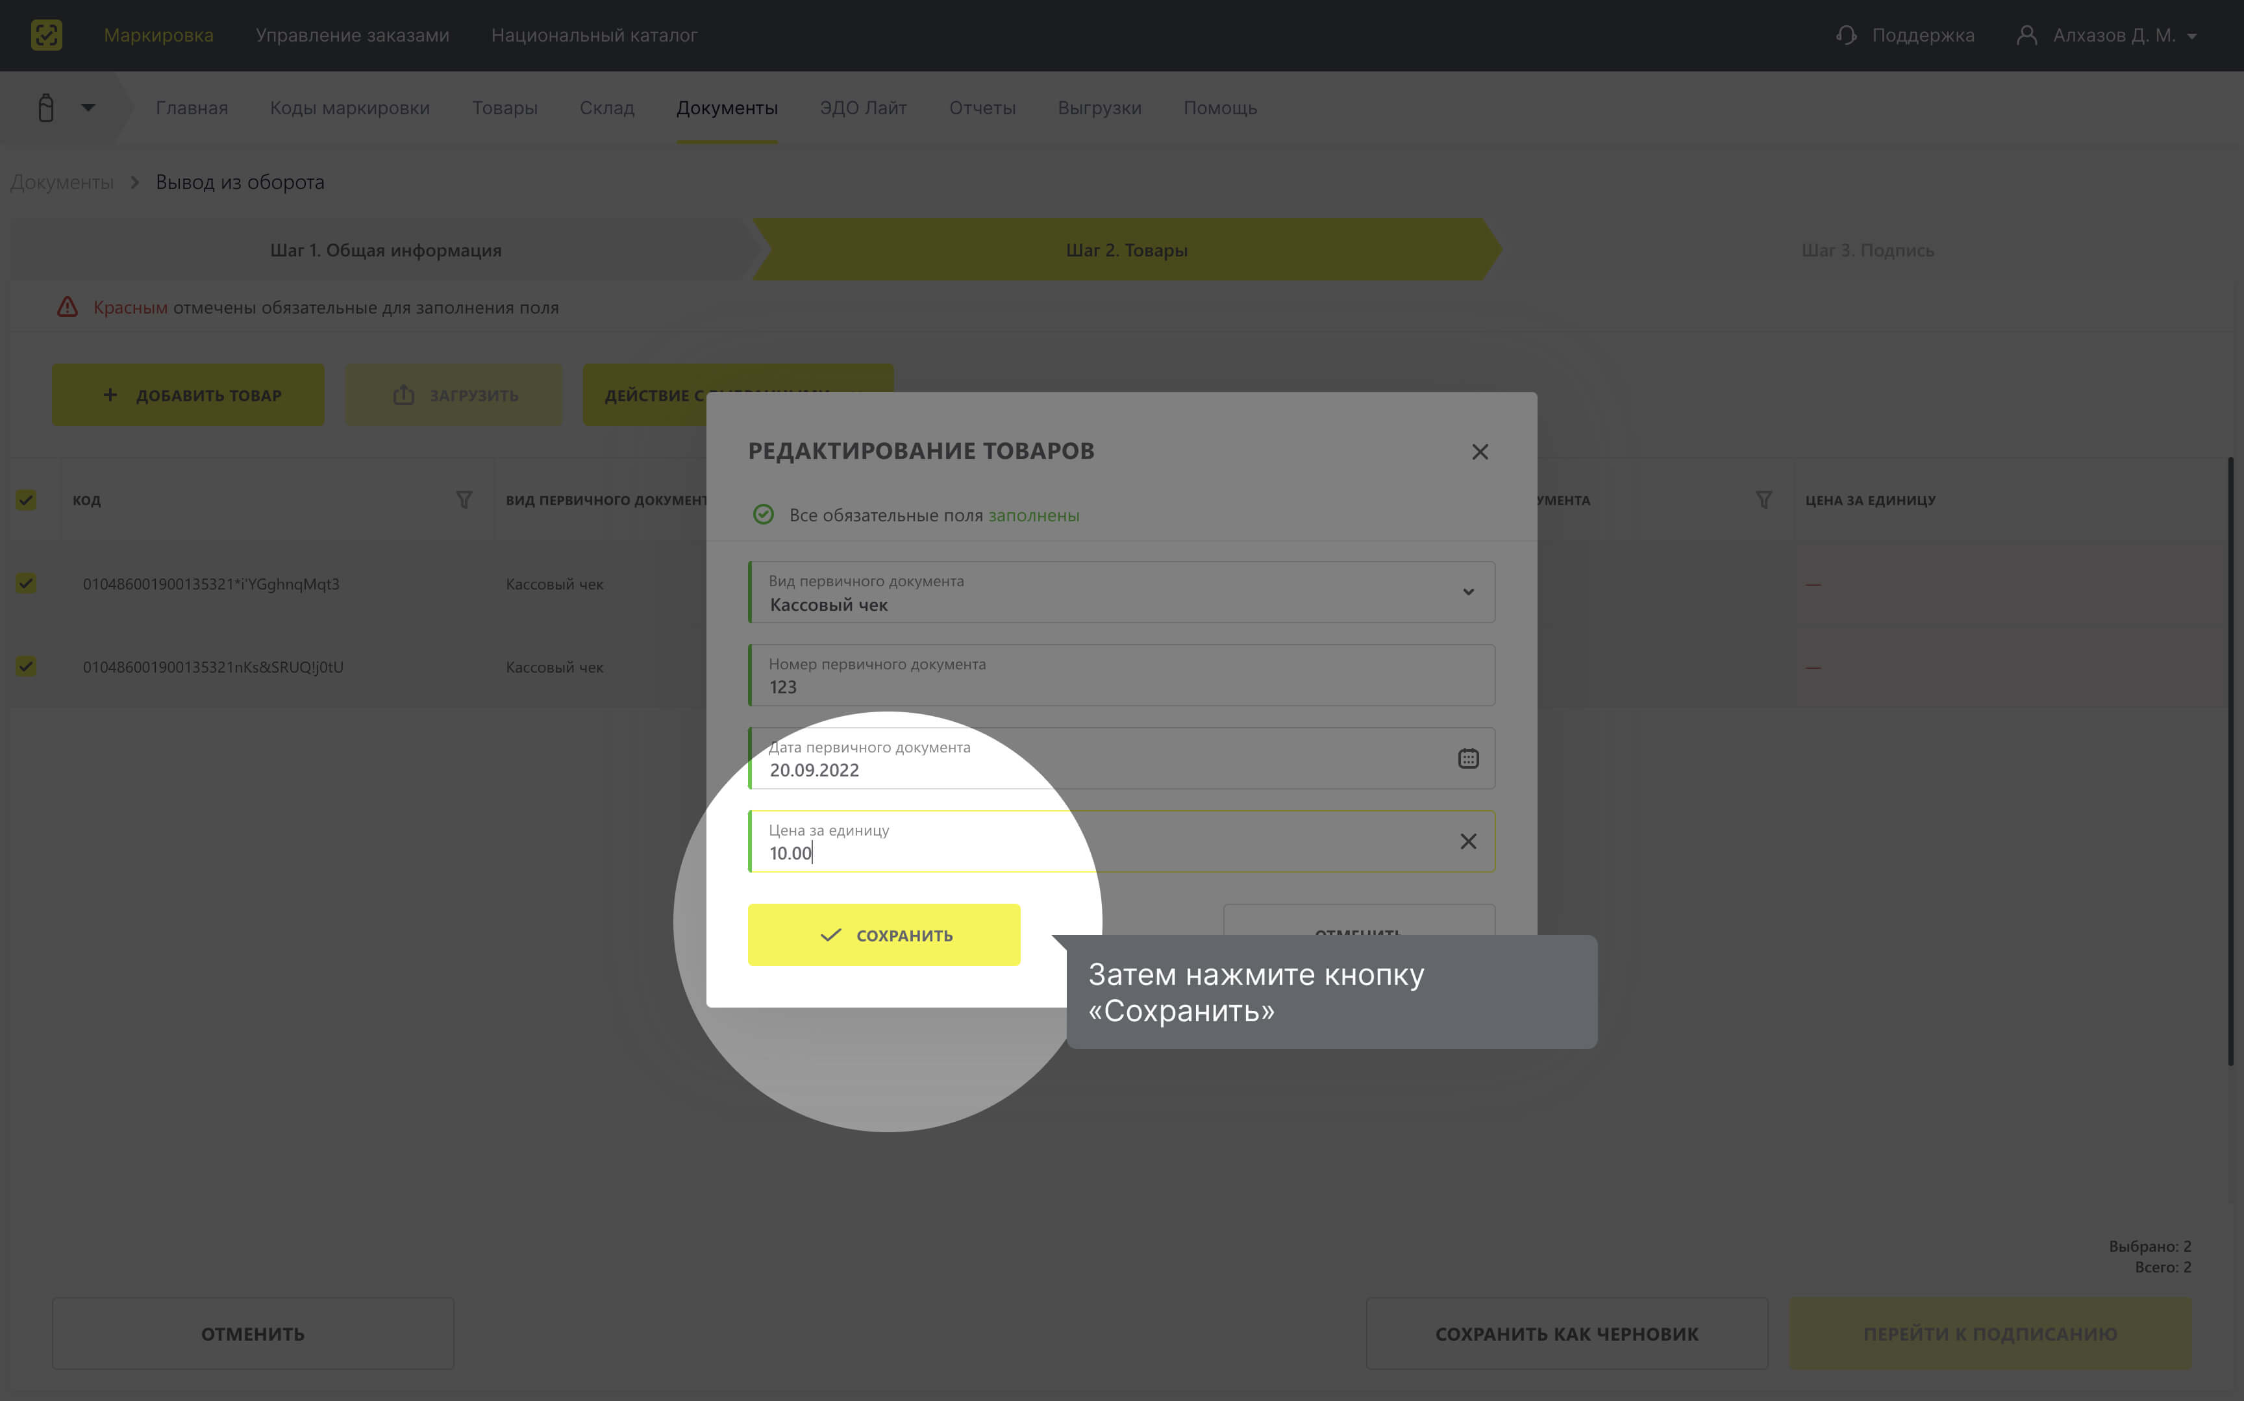Open the ЭДО Лайт tab
Viewport: 2244px width, 1401px height.
862,108
